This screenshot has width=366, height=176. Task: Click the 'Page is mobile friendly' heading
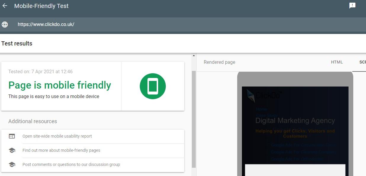[x=60, y=85]
